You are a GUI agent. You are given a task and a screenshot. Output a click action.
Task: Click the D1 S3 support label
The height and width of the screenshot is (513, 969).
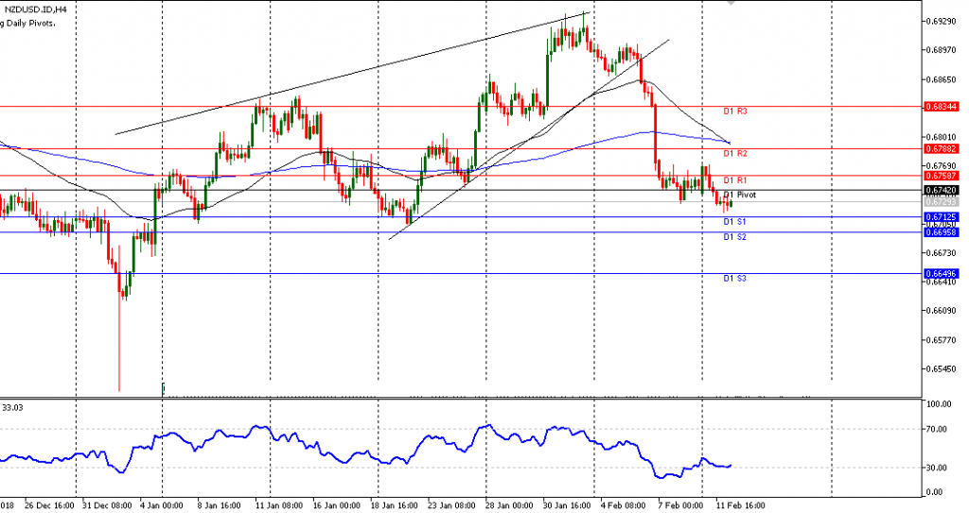pyautogui.click(x=735, y=279)
